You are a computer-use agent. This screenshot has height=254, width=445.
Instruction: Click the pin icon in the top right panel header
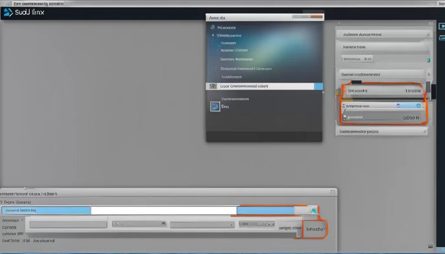click(427, 34)
